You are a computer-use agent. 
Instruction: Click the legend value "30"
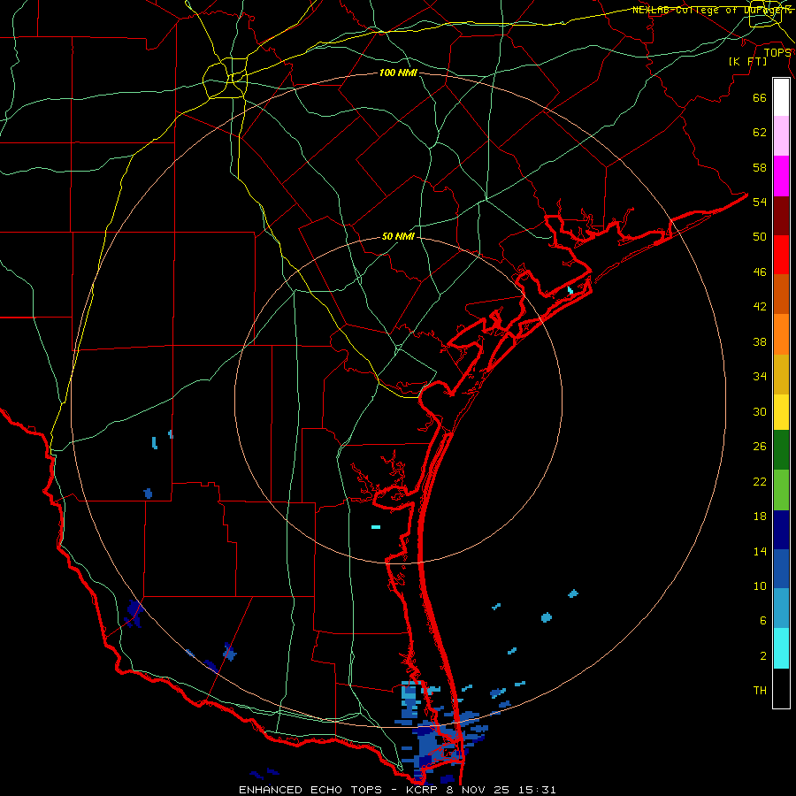(x=760, y=411)
